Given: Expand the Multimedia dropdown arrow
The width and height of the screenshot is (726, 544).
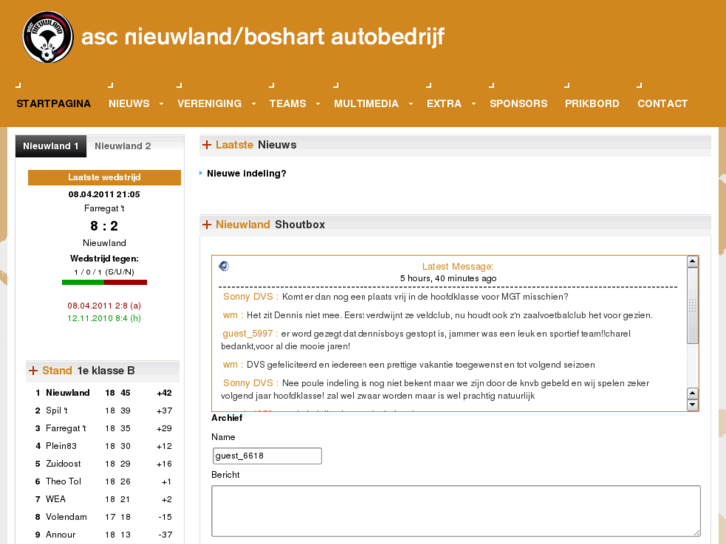Looking at the screenshot, I should pos(411,104).
